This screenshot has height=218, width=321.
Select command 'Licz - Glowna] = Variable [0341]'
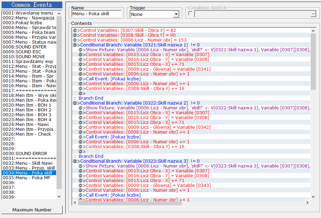191,69
